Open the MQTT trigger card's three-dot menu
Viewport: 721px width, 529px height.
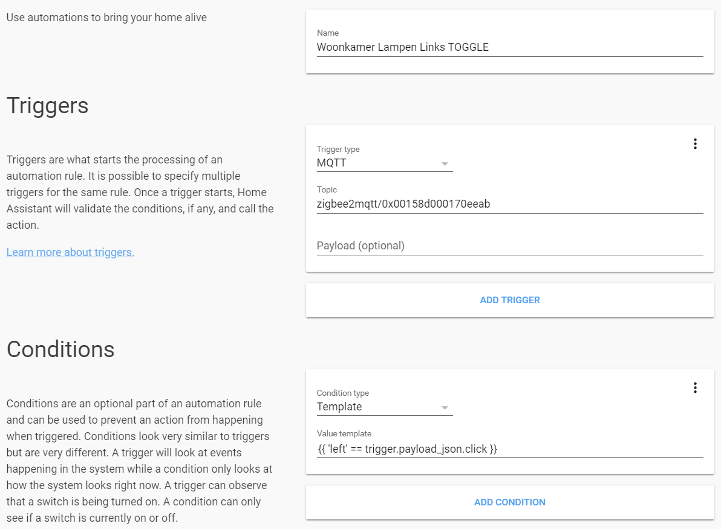point(695,144)
